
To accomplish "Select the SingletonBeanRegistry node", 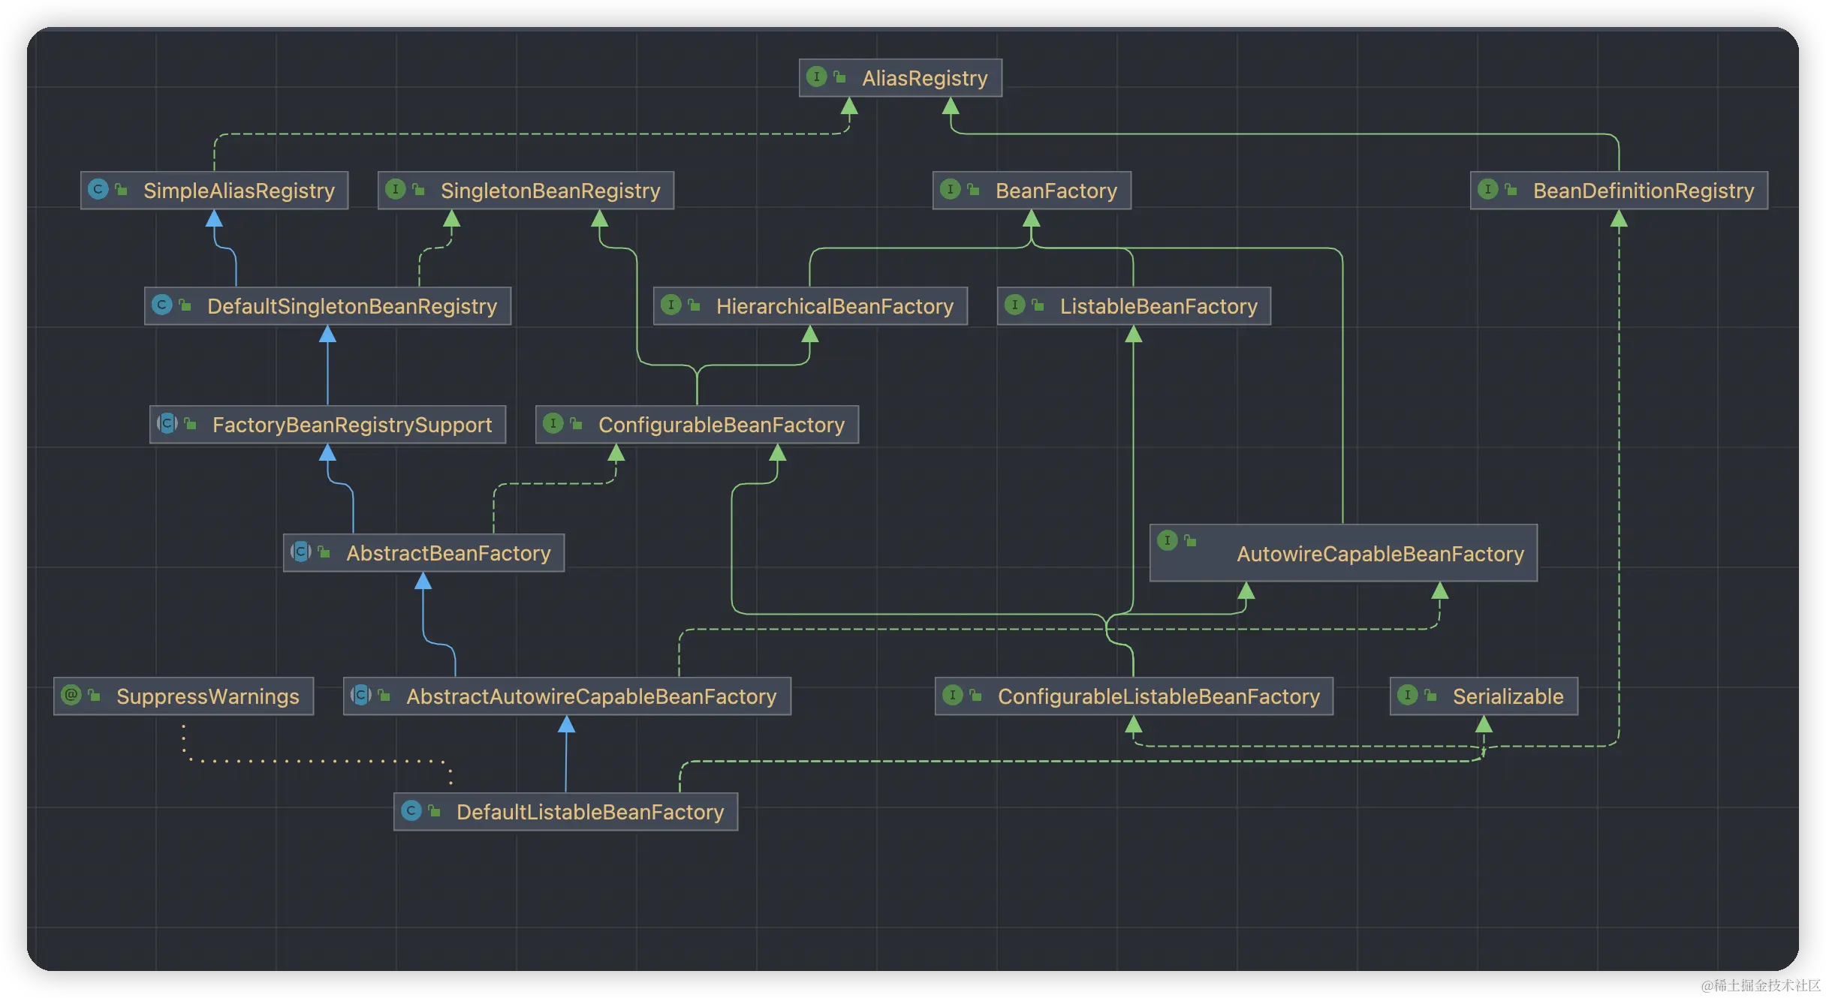I will (x=550, y=191).
